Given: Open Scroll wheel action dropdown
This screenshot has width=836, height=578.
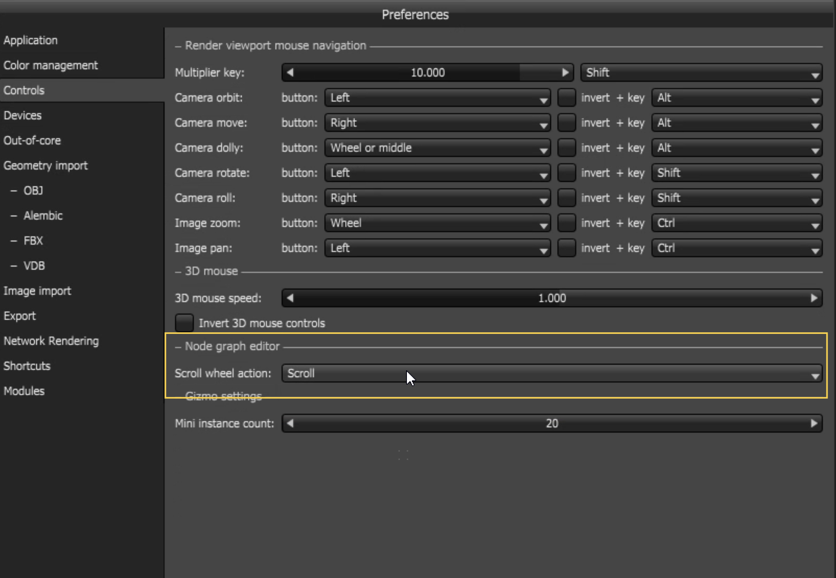Looking at the screenshot, I should [x=551, y=373].
